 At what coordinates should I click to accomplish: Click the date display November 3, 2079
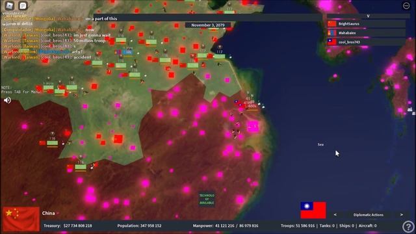208,25
